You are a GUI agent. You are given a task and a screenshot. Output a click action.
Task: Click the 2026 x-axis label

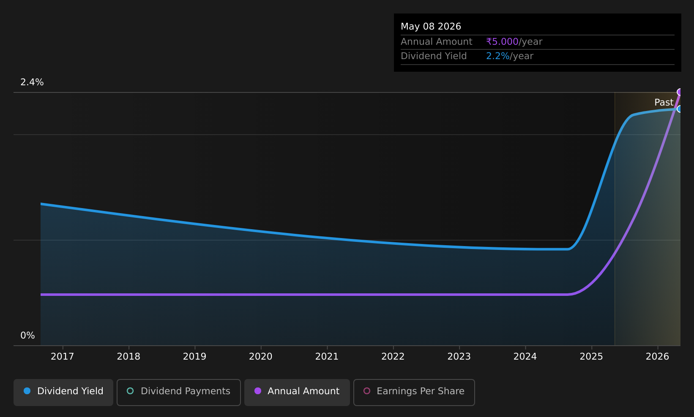tap(657, 357)
